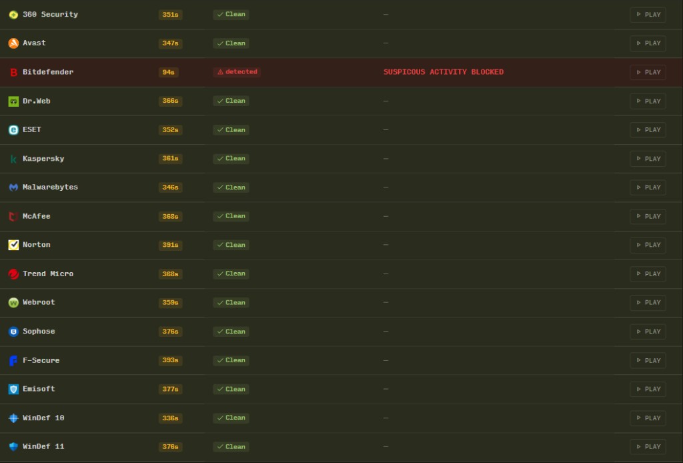This screenshot has height=463, width=683.
Task: Click the 366s duration badge
Action: pyautogui.click(x=170, y=101)
